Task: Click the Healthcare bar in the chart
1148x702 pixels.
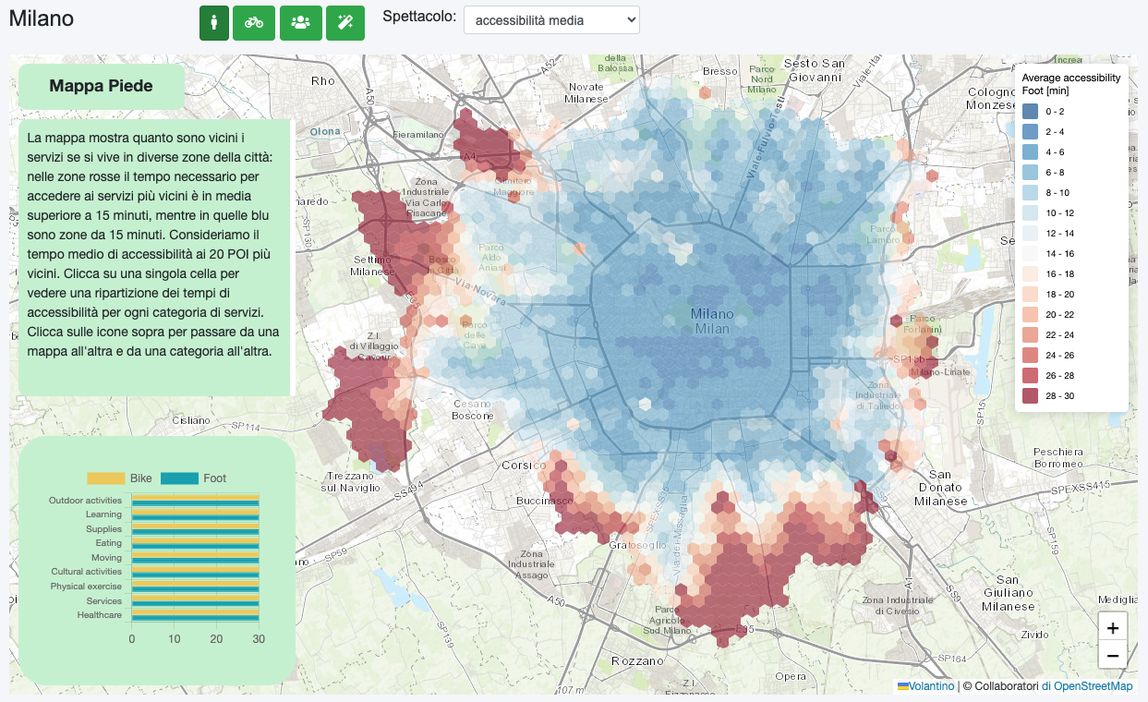Action: (x=195, y=615)
